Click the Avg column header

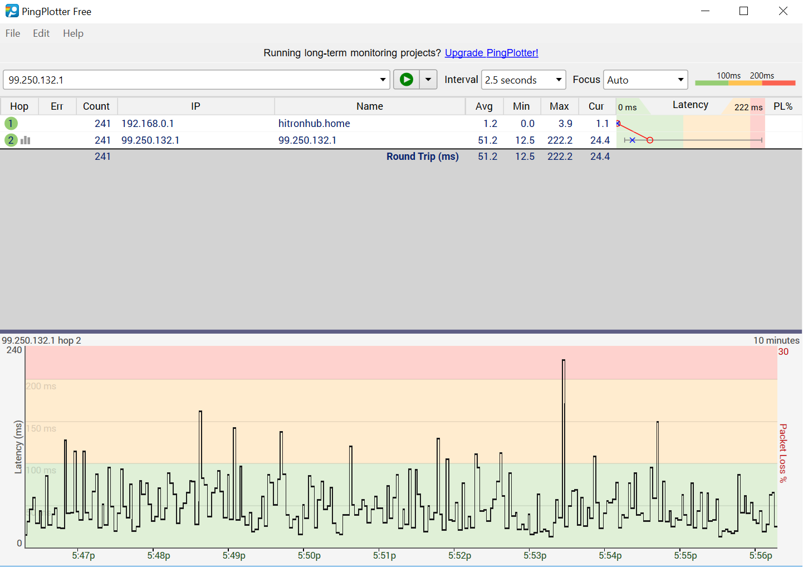pos(484,106)
